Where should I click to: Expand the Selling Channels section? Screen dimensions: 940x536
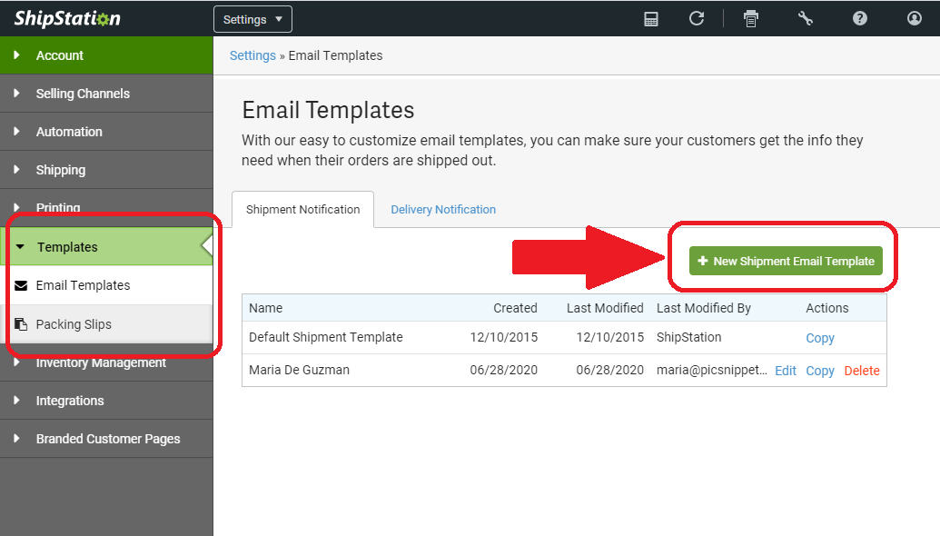coord(106,94)
